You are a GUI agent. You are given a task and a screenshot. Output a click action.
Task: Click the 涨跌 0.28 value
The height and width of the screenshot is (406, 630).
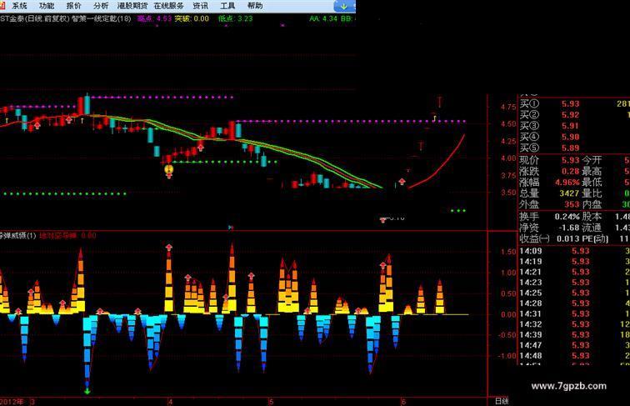pyautogui.click(x=570, y=171)
